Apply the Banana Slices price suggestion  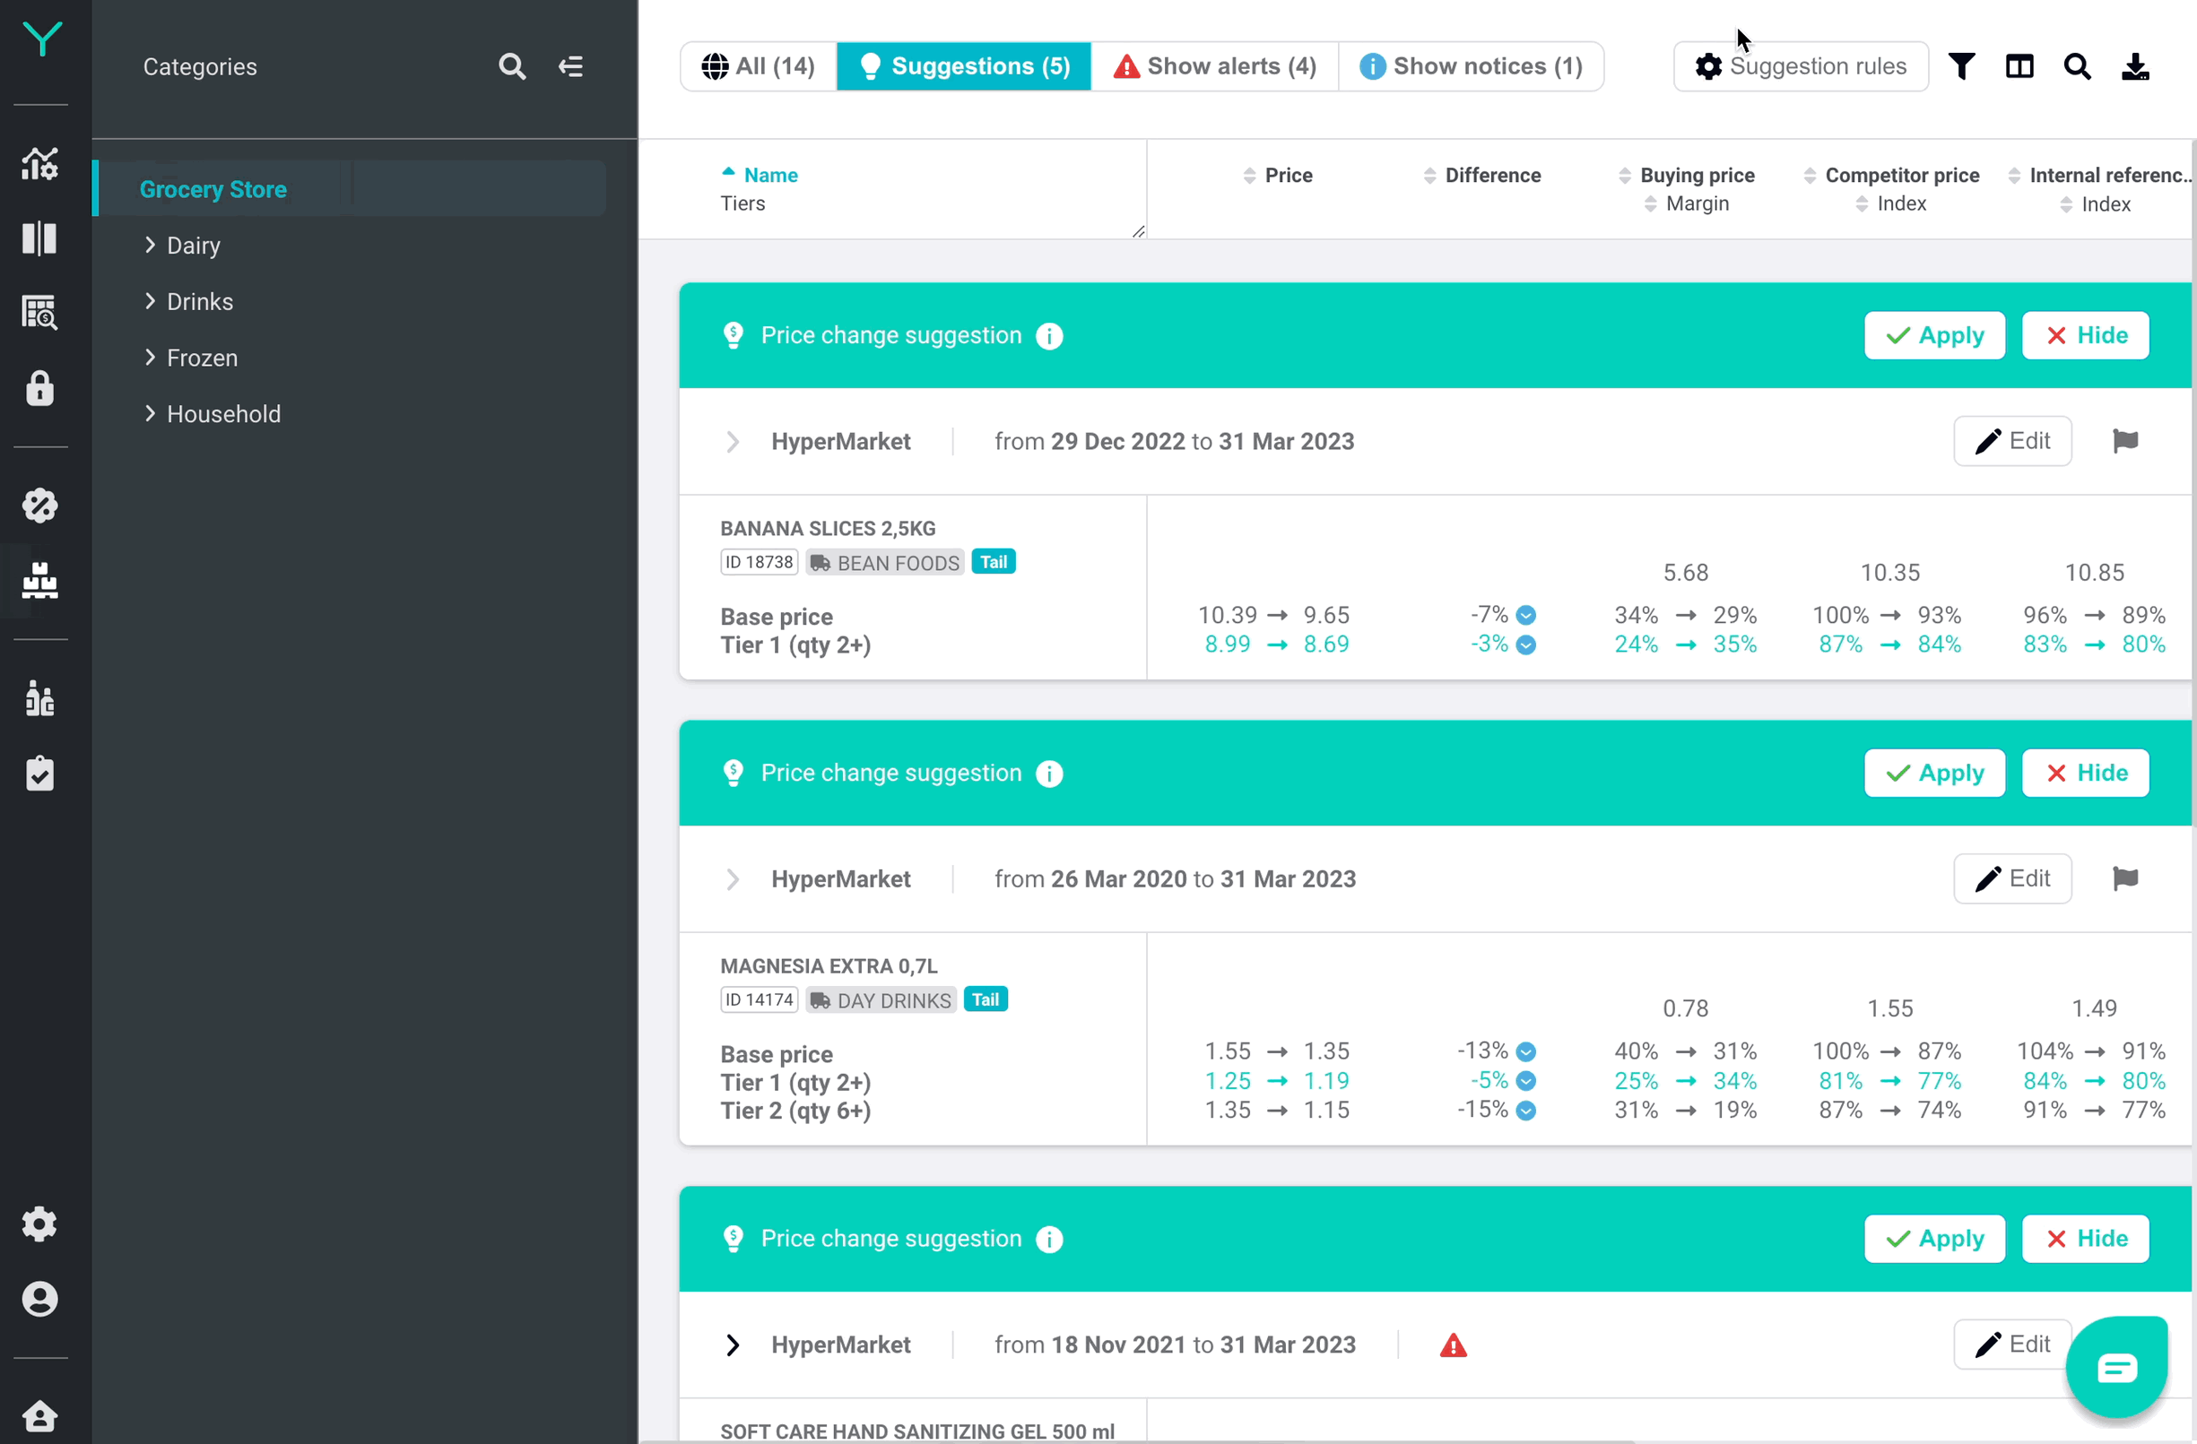tap(1935, 336)
